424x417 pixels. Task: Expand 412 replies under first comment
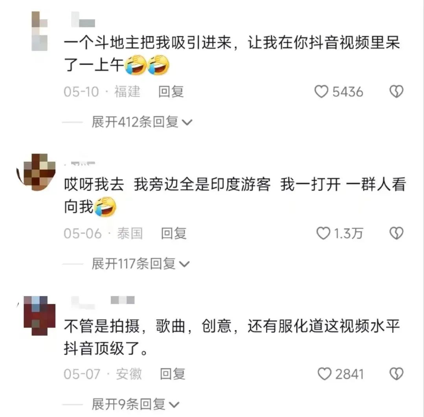(x=142, y=122)
